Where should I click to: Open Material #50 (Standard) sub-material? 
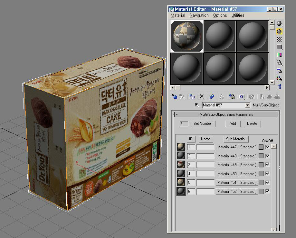click(237, 174)
